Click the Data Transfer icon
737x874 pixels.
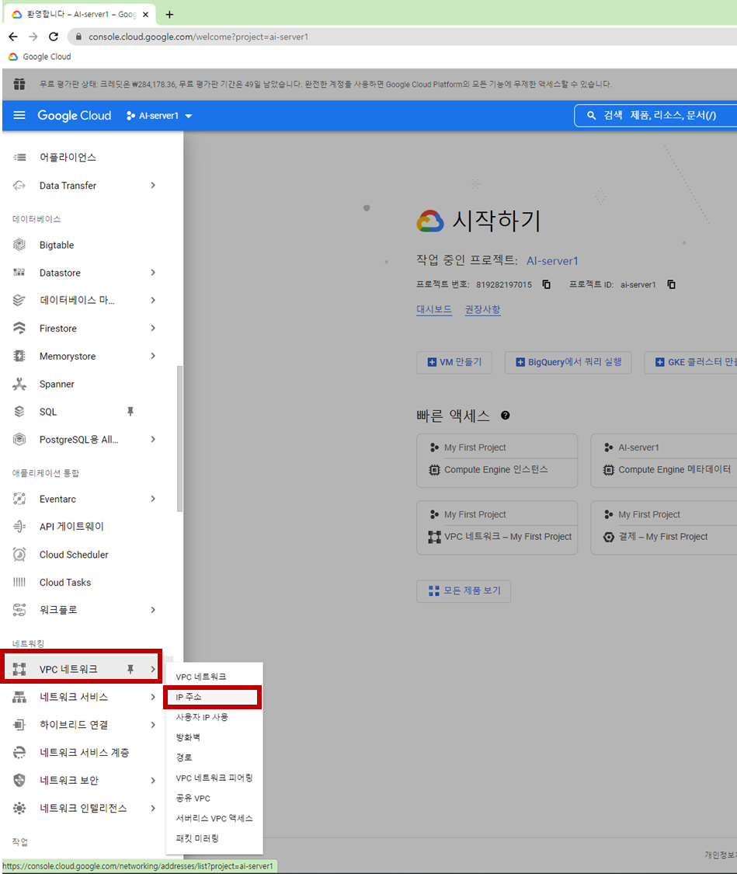[19, 186]
